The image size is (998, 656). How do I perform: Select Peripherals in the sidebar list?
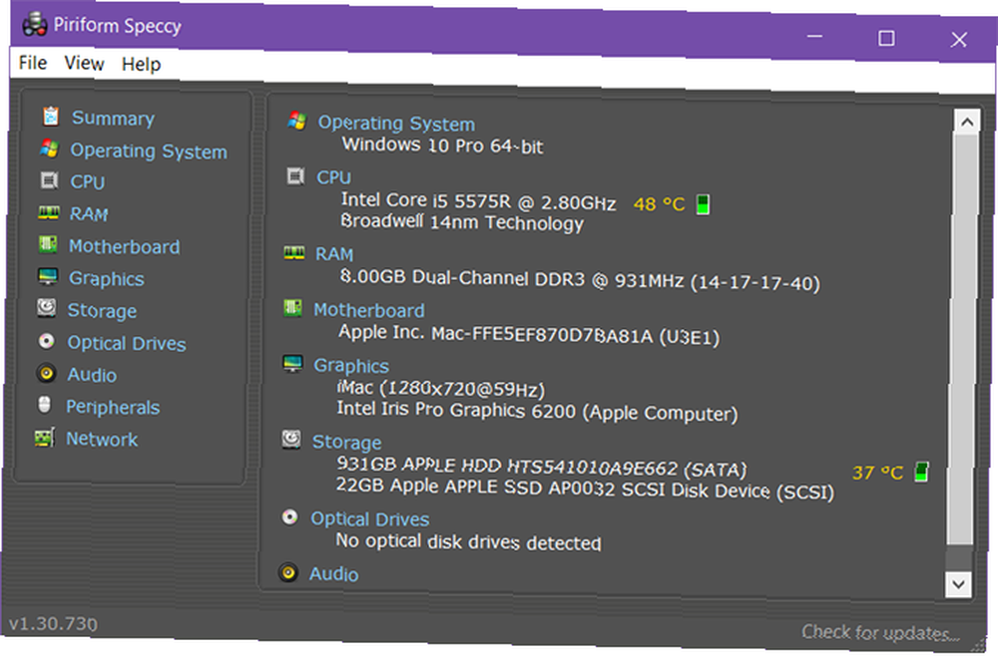pos(113,408)
